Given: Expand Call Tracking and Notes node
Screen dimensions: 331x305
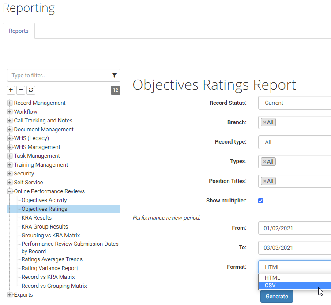Looking at the screenshot, I should point(10,121).
